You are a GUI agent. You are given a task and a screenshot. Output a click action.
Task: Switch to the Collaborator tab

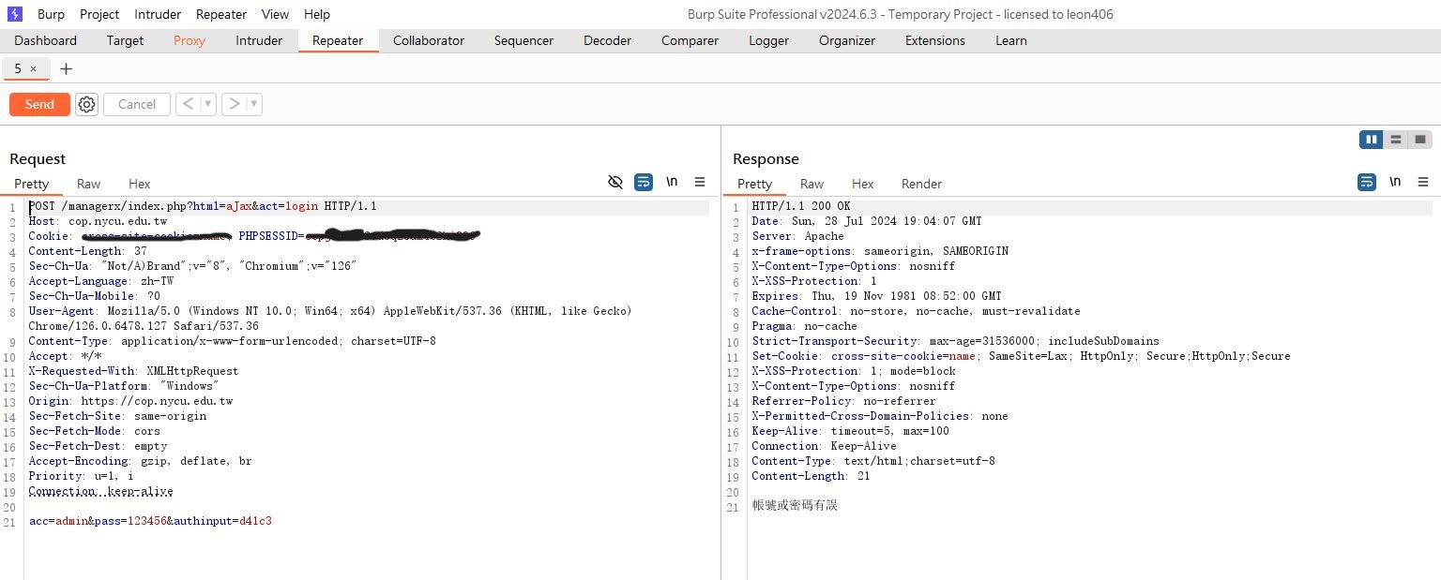point(429,40)
